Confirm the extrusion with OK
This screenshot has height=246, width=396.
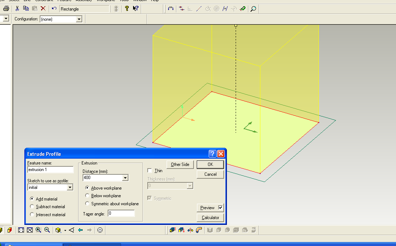click(x=211, y=164)
